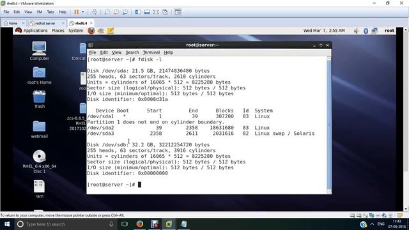Click the Windows search box
The height and width of the screenshot is (230, 409).
click(x=65, y=224)
